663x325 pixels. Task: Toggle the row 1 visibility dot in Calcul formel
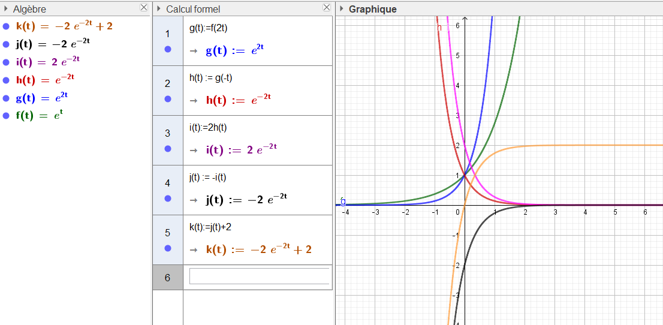tap(168, 49)
